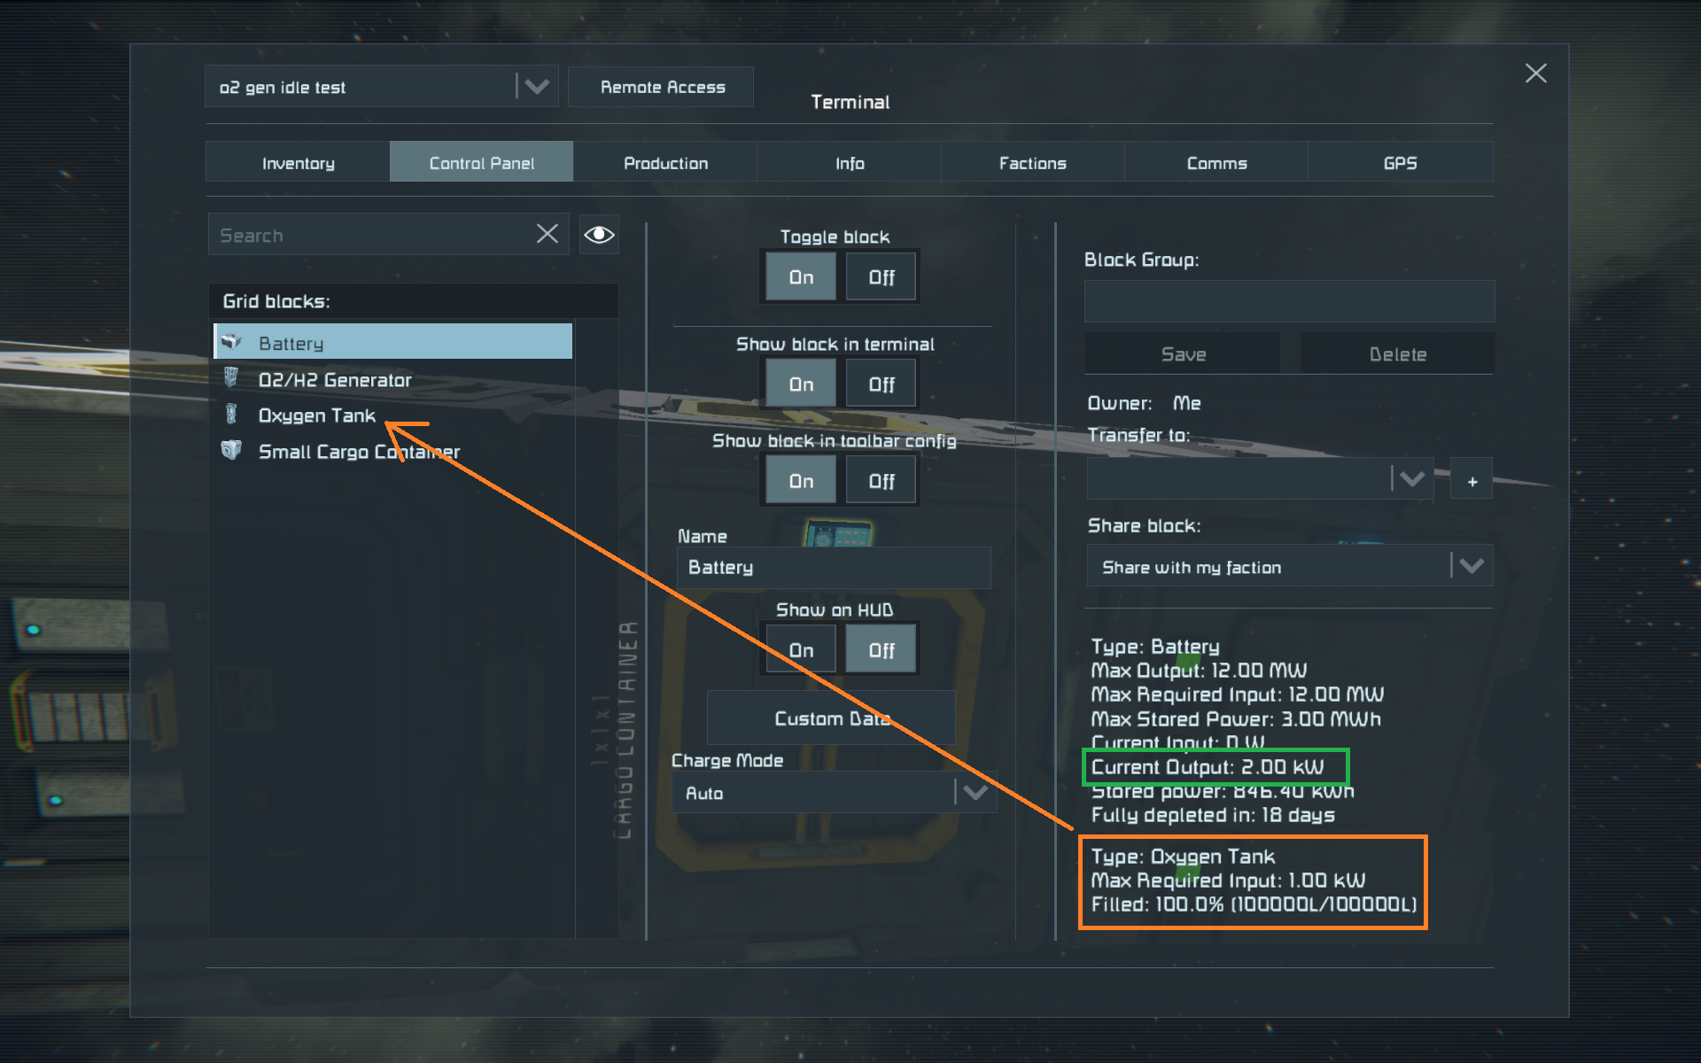Toggle the eye icon to show hidden blocks
The image size is (1701, 1063).
(599, 234)
